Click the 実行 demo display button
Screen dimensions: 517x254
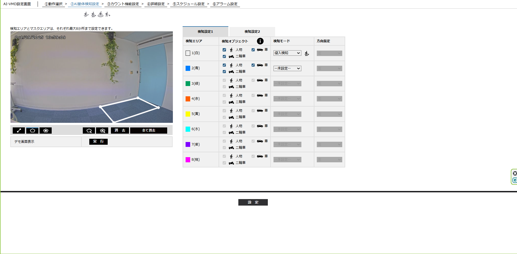98,141
